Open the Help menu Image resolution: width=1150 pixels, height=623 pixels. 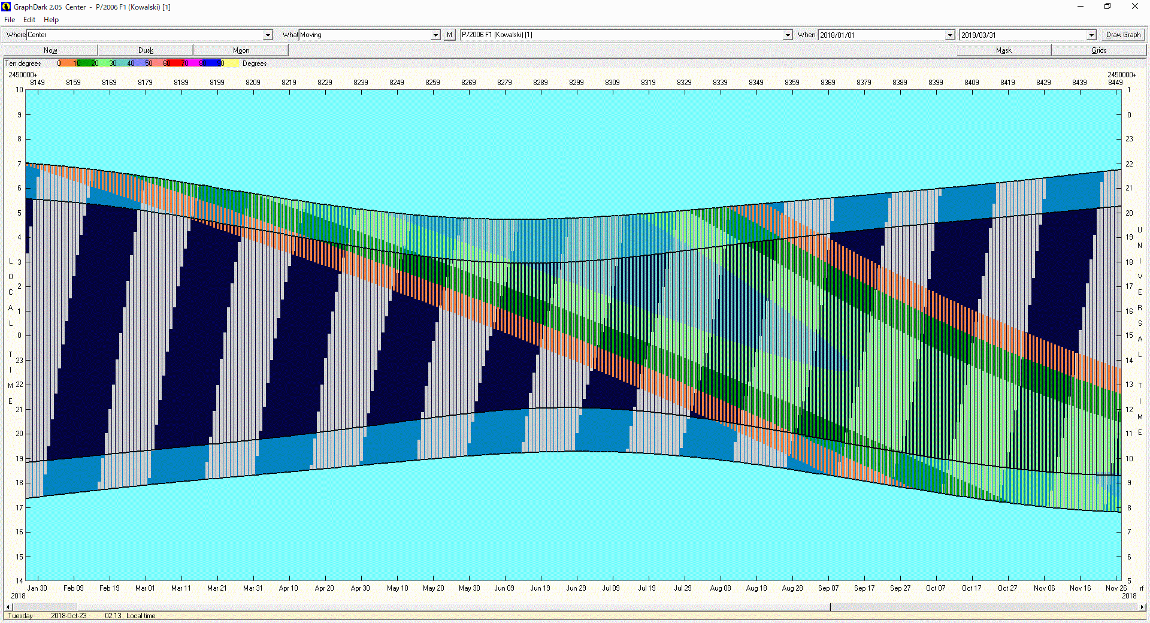click(52, 20)
